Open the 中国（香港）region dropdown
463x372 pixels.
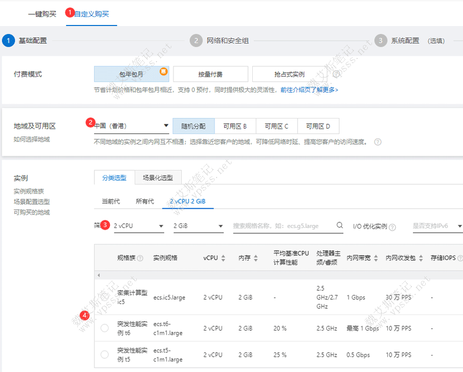(131, 126)
